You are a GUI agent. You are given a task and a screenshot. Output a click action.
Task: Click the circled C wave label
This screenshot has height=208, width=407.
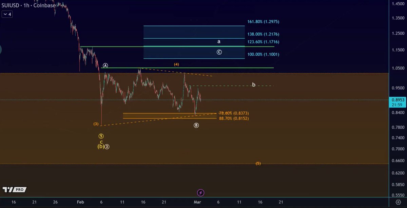pyautogui.click(x=219, y=52)
